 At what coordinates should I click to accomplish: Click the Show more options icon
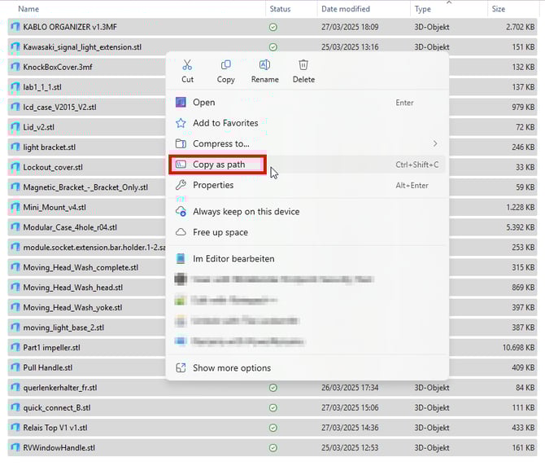181,368
